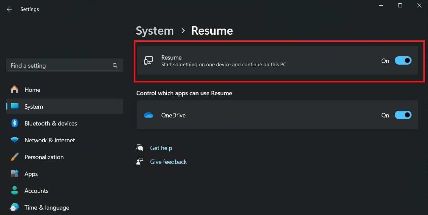Click the Time & language globe icon
This screenshot has height=215, width=428.
pyautogui.click(x=14, y=207)
